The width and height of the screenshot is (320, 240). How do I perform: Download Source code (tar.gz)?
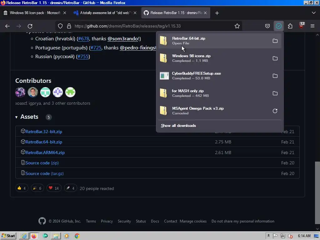coord(44,174)
